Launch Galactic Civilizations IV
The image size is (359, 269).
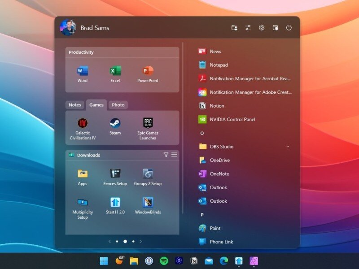coord(83,129)
